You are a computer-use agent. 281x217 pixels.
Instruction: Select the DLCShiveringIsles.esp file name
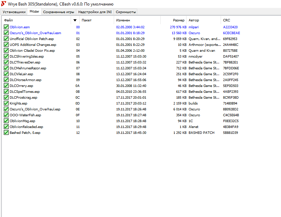click(27, 57)
